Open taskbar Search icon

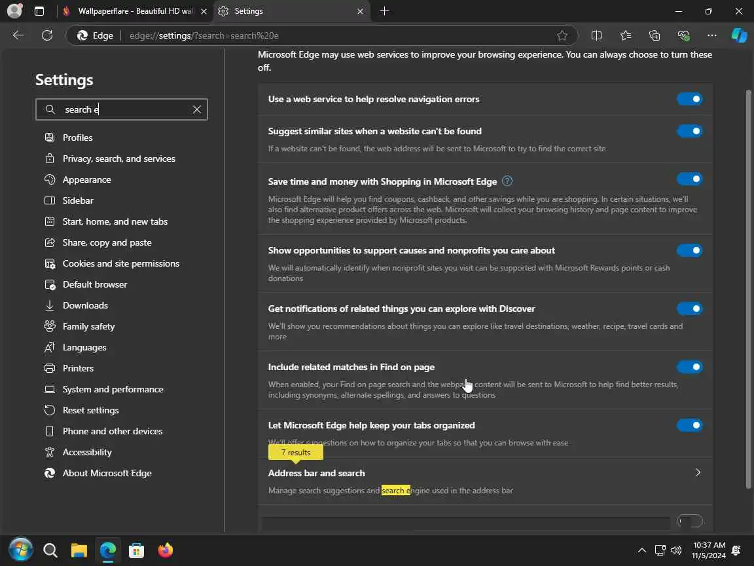coord(50,550)
